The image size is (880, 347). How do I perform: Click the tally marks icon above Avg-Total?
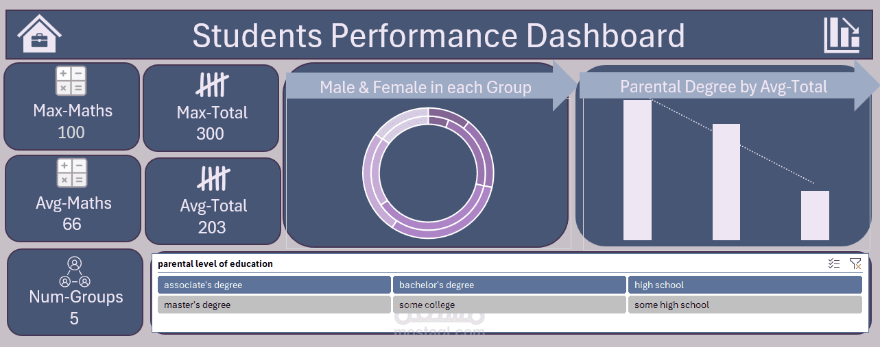tap(213, 179)
